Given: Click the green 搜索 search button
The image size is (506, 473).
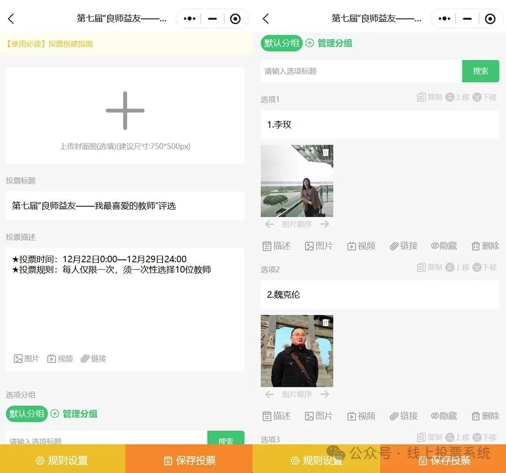Looking at the screenshot, I should click(x=481, y=71).
